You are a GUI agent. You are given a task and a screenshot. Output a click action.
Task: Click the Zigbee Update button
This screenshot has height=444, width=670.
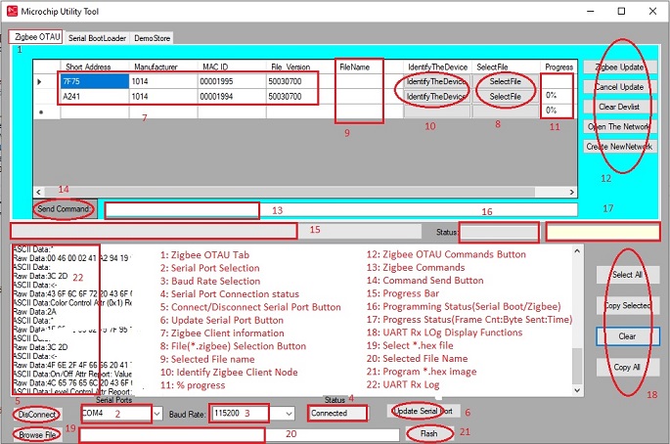coord(621,66)
